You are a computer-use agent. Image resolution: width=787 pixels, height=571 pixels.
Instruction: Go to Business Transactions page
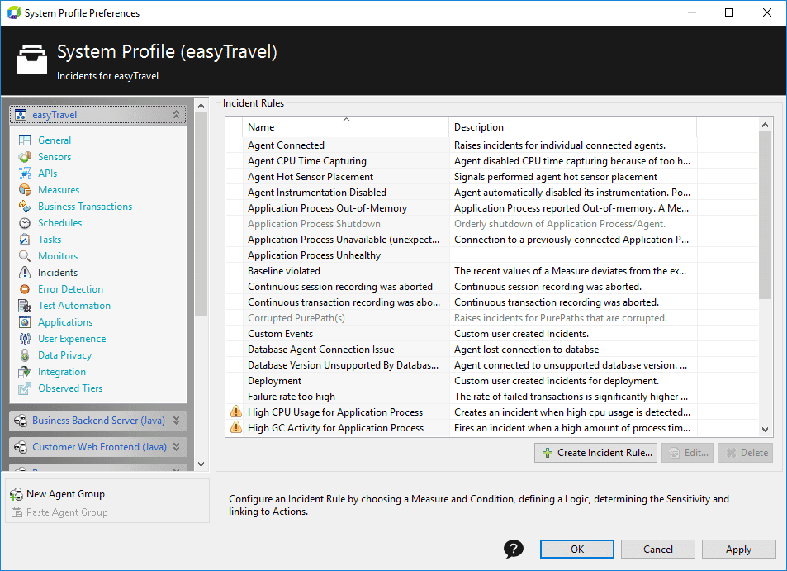click(x=85, y=207)
